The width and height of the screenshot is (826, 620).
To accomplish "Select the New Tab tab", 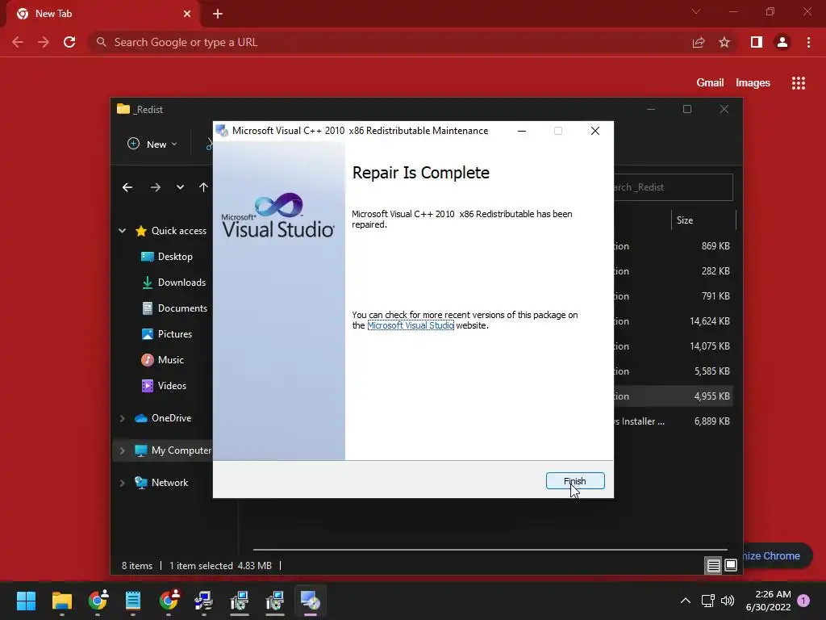I will 102,14.
